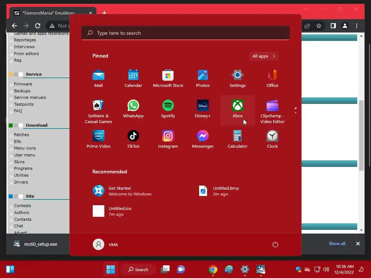Image resolution: width=371 pixels, height=278 pixels.
Task: Open the Service manuals link
Action: (30, 97)
